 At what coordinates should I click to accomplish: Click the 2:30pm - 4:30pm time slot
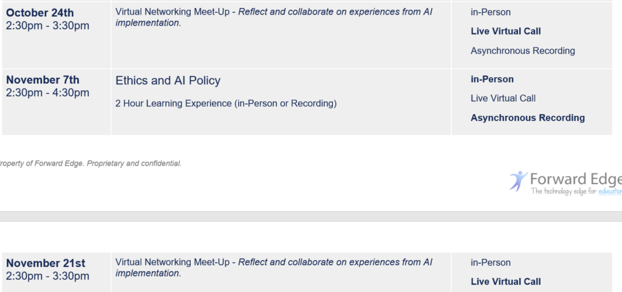pyautogui.click(x=47, y=93)
